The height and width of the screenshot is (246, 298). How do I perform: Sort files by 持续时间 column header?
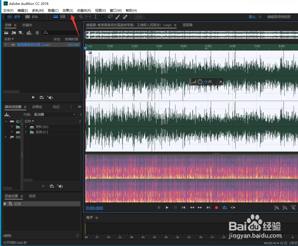[72, 39]
